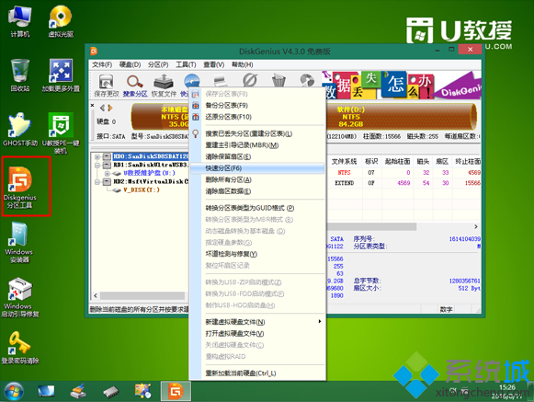Open the 分区(P) menu
The width and height of the screenshot is (534, 402).
coord(158,64)
